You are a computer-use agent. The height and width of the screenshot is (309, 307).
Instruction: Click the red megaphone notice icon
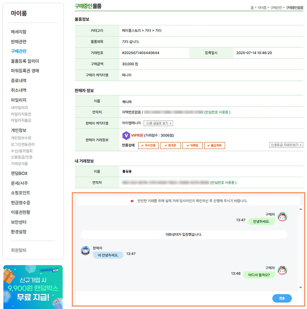pos(132,201)
